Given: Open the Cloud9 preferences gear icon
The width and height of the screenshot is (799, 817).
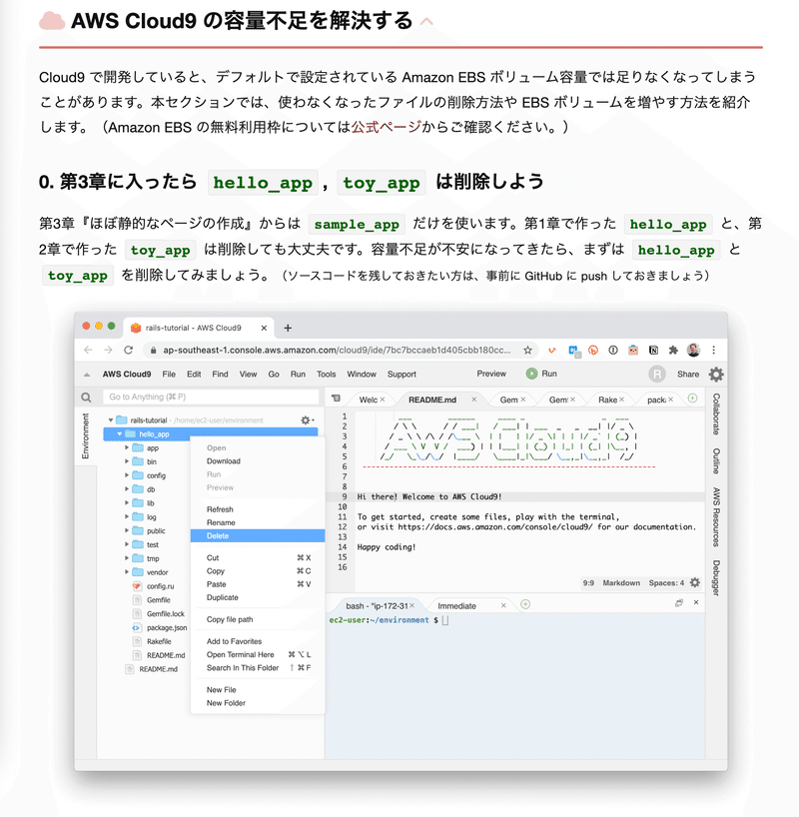Looking at the screenshot, I should pyautogui.click(x=716, y=375).
